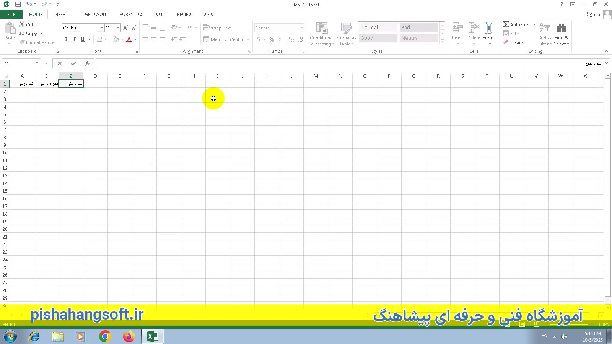The width and height of the screenshot is (612, 344).
Task: Toggle Top Align for cell content
Action: tap(145, 28)
